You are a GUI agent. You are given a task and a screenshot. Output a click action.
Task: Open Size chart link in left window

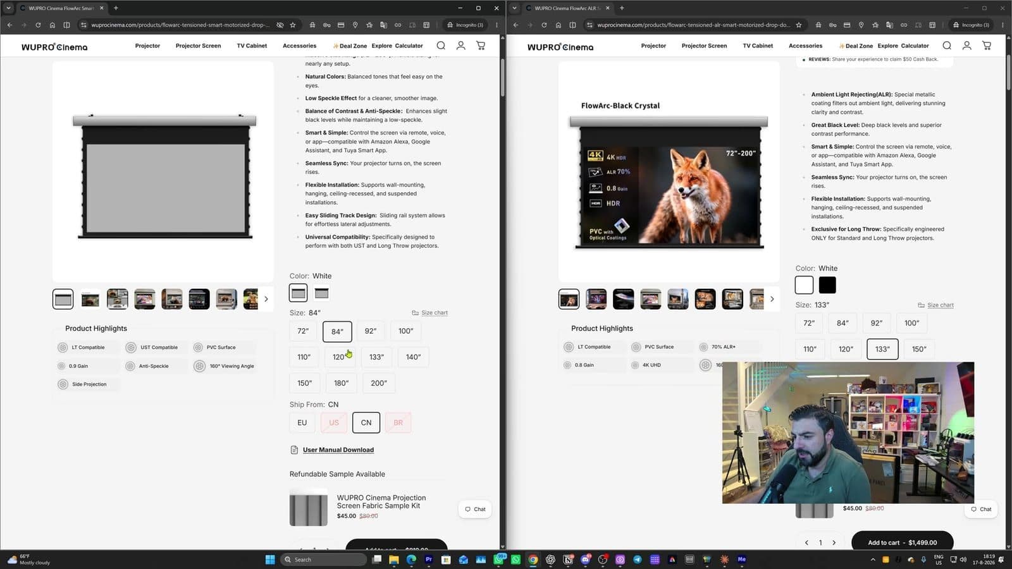pos(430,313)
